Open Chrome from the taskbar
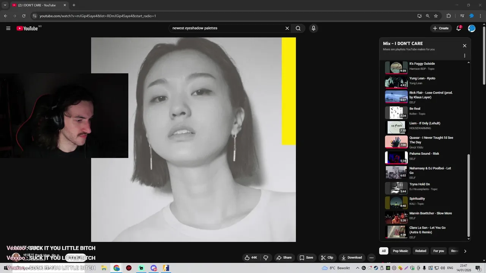This screenshot has height=273, width=486. tap(117, 268)
